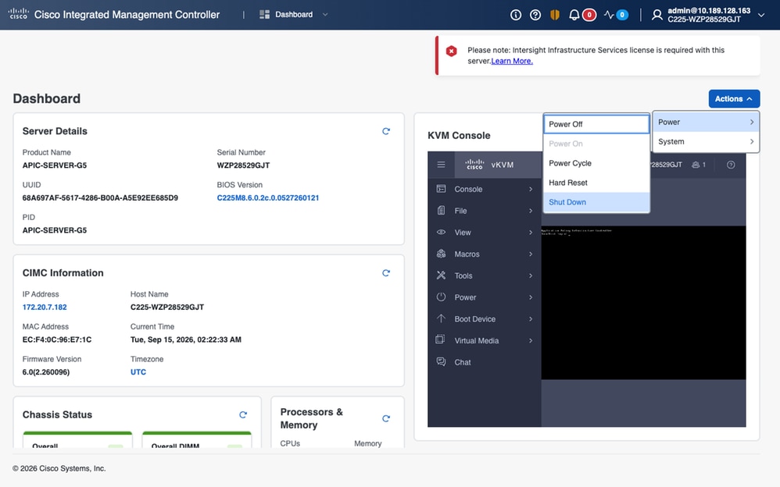Viewport: 780px width, 487px height.
Task: Click the Cisco Integrated Management Controller title
Action: [x=127, y=14]
